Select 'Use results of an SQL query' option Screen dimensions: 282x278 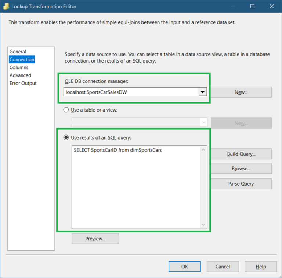[66, 137]
